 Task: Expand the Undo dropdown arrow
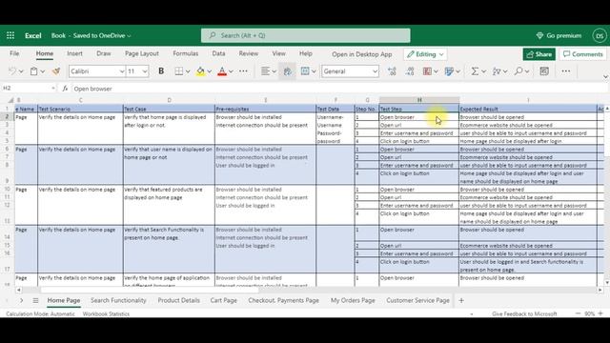pos(21,71)
